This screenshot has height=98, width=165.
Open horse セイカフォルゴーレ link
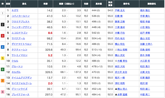[x=22, y=83]
